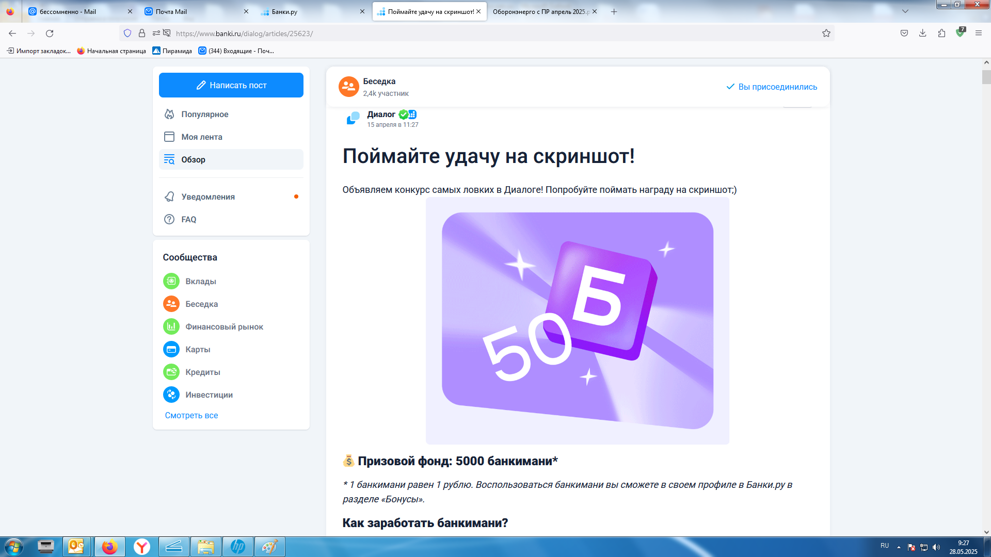Open Уведомления bell icon

point(169,196)
